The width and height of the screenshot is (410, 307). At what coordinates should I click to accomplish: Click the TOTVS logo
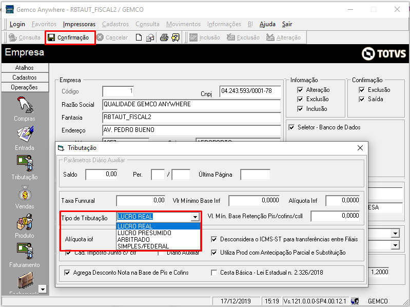[384, 53]
